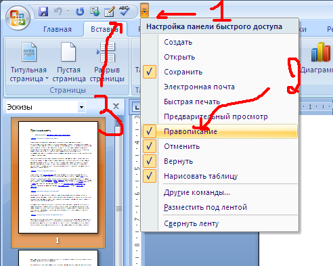The width and height of the screenshot is (333, 266).
Task: Click the Redo circular arrow icon
Action: (80, 12)
